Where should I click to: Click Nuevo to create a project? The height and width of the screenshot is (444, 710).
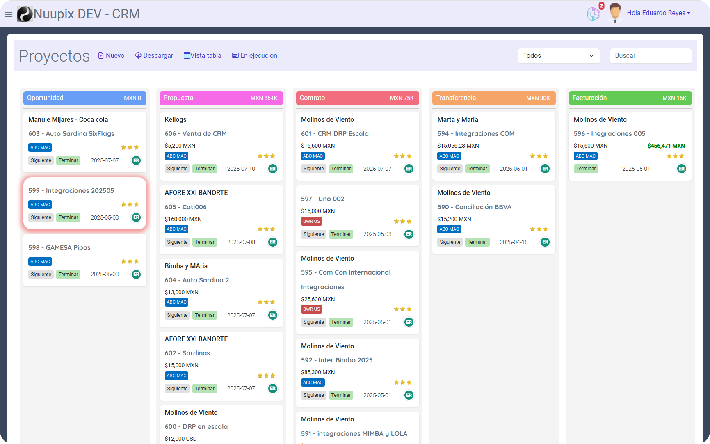(111, 56)
